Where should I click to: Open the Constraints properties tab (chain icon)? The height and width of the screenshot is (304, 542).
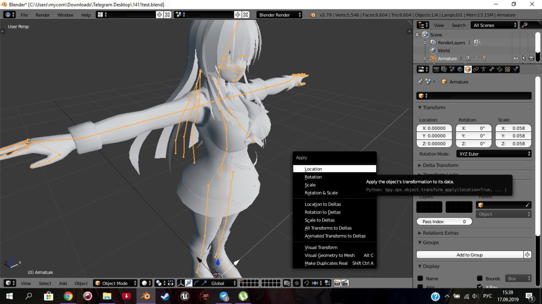point(476,69)
